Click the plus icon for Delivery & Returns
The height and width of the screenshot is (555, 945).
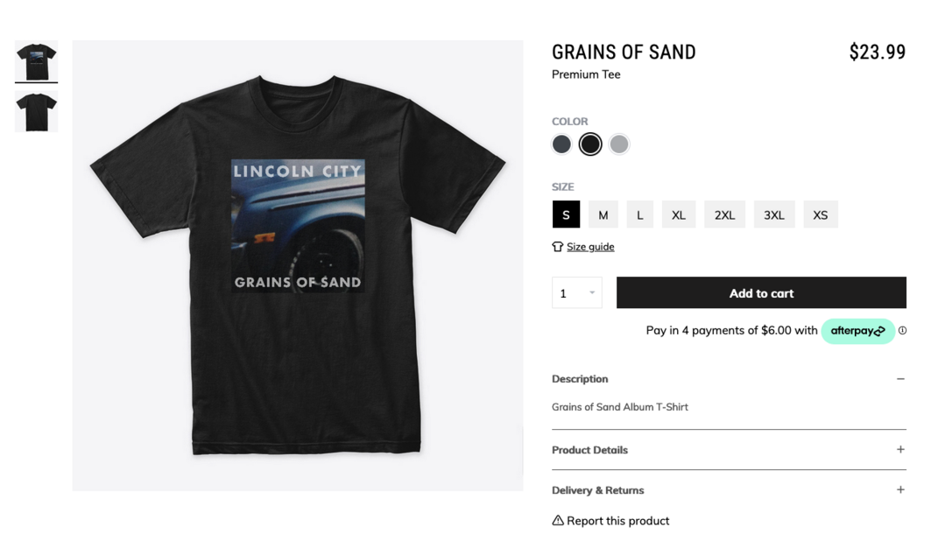tap(900, 490)
